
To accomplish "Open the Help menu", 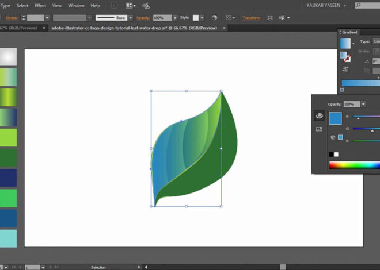I will point(95,6).
